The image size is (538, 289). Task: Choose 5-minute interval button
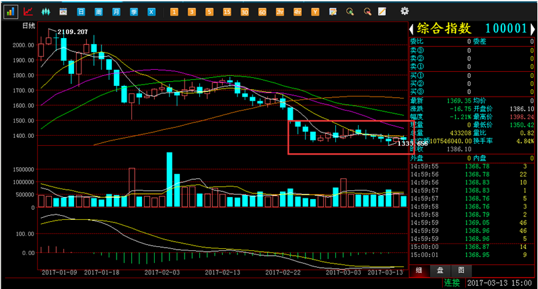tap(209, 12)
